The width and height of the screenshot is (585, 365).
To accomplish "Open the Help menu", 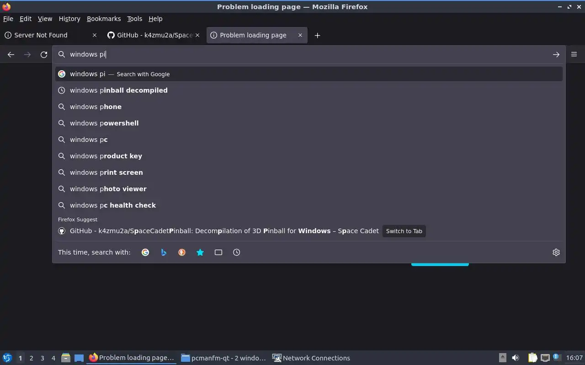I will pyautogui.click(x=155, y=19).
